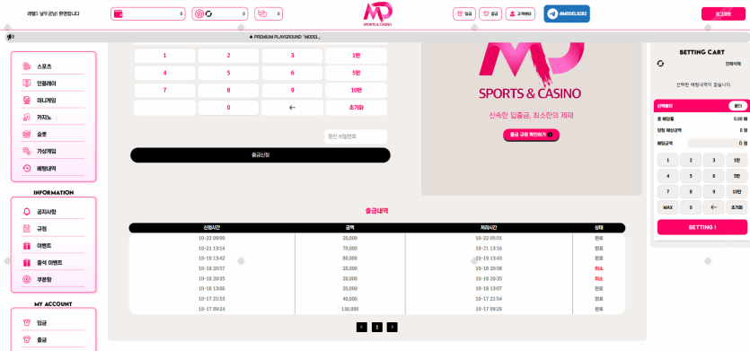Image resolution: width=750 pixels, height=351 pixels.
Task: Select the 슬롯 slot icon
Action: pos(27,135)
